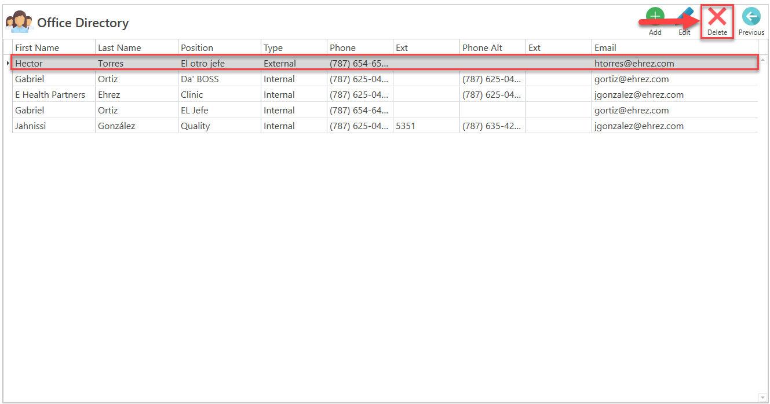Sort by Position column header

click(220, 47)
